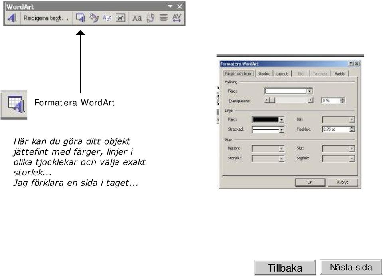Switch to Färger och linjer tab
Image resolution: width=383 pixels, height=276 pixels.
238,73
